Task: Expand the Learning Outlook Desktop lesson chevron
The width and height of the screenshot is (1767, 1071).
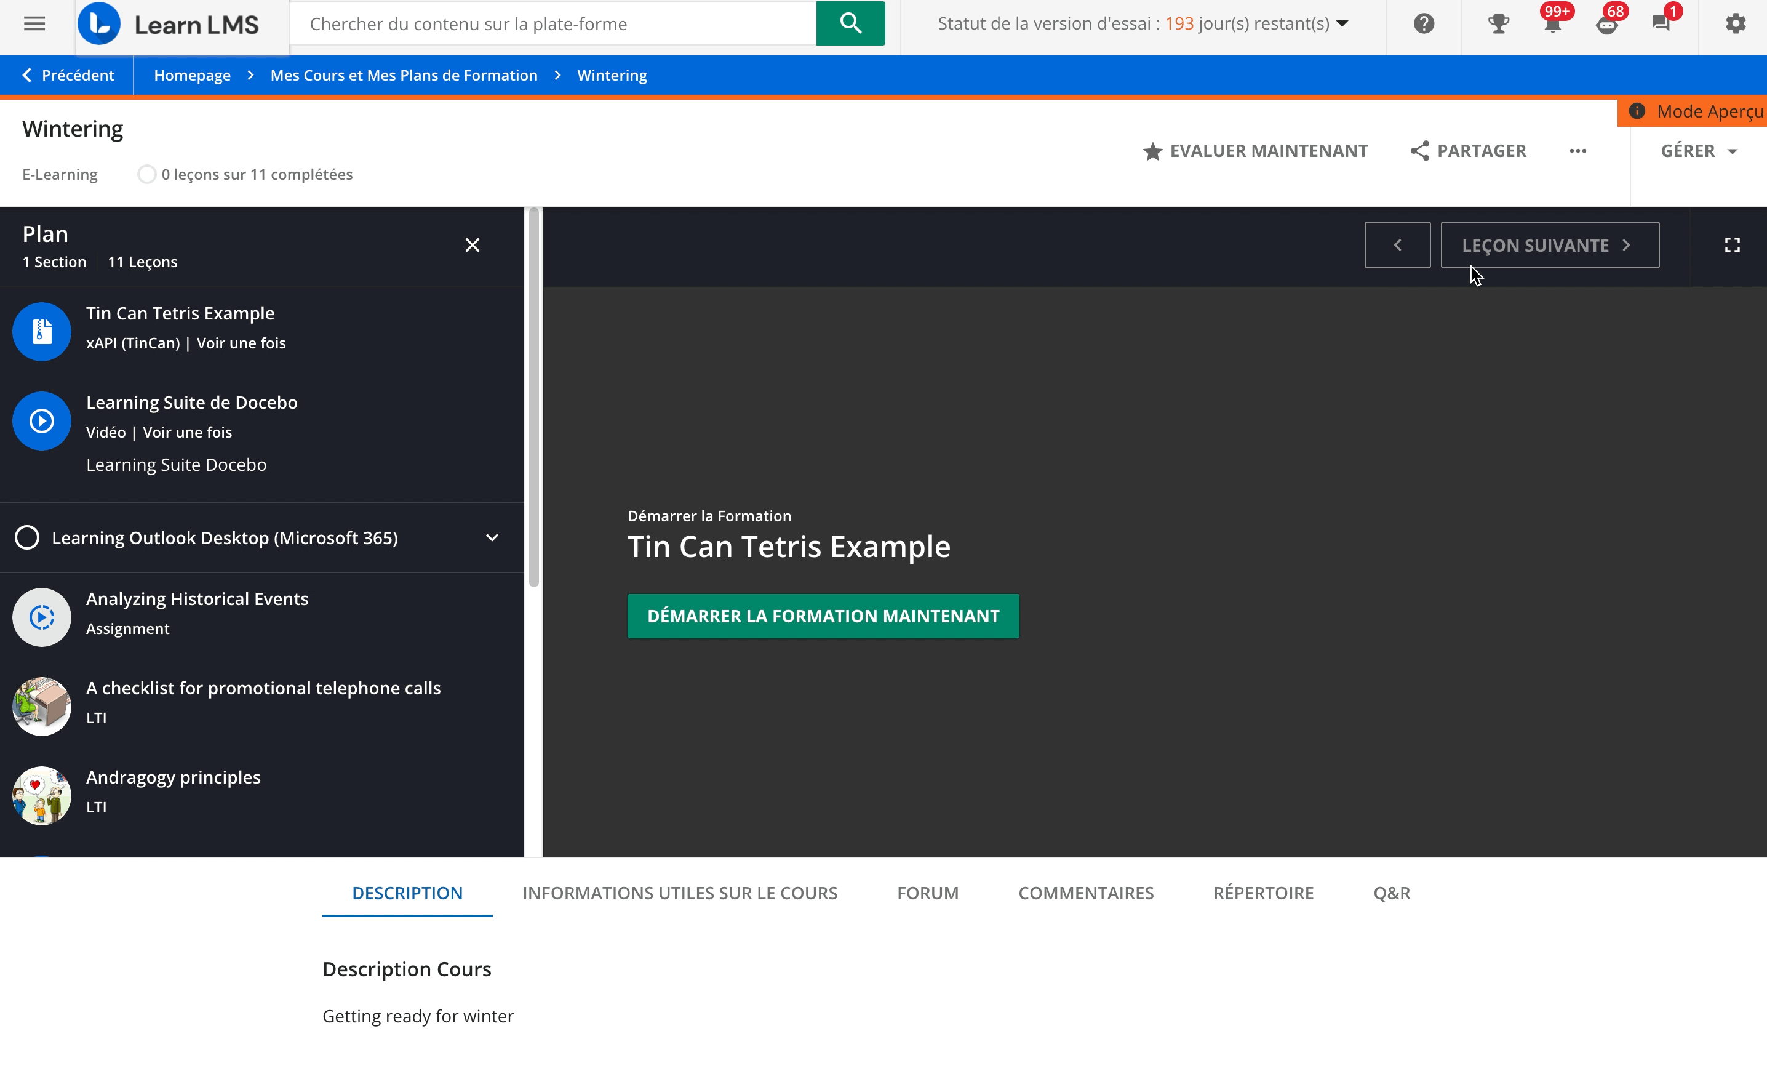Action: point(492,537)
